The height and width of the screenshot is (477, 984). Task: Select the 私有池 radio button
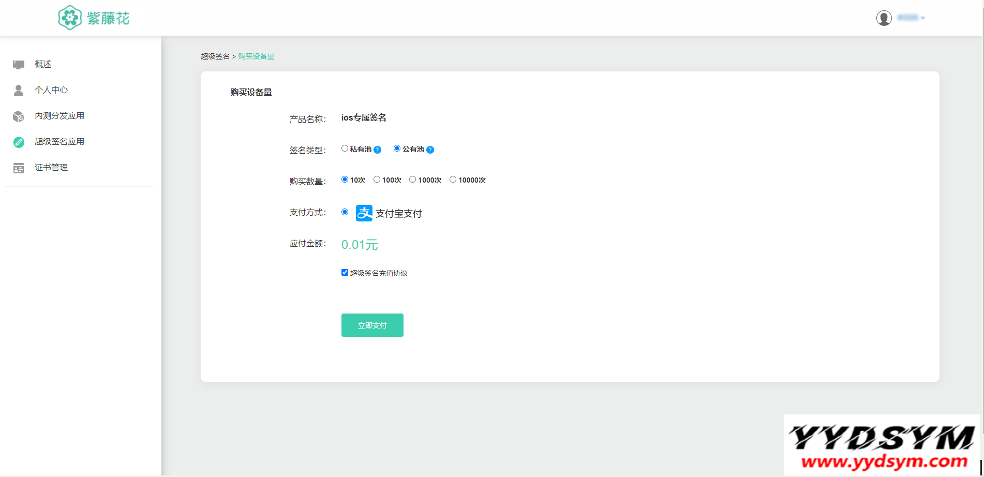coord(345,148)
